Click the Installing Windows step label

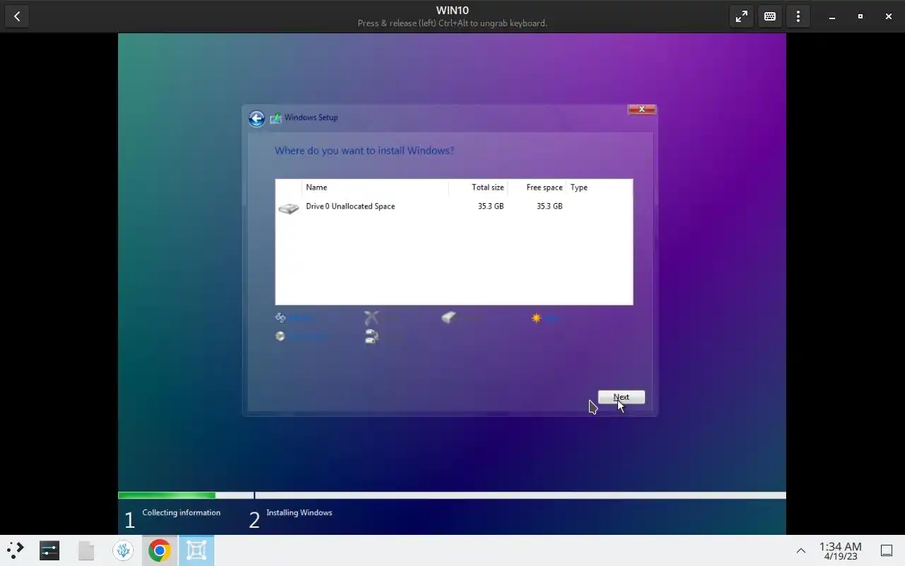(299, 513)
